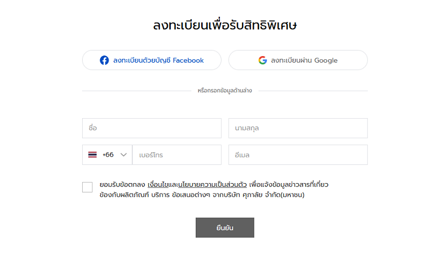
Task: Click the ศุภาลัย จำกัด(มหาชน) company name text
Action: point(273,195)
